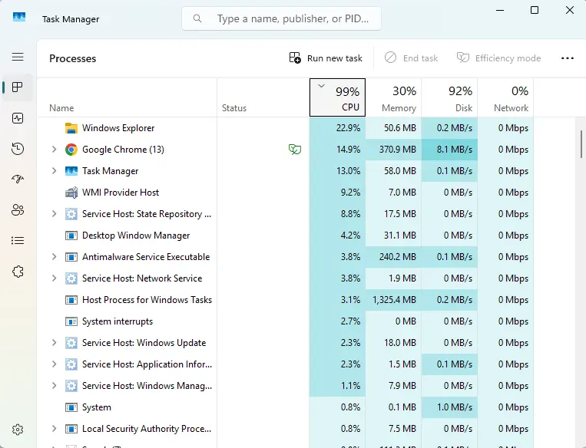Screen dimensions: 586x448
Task: Click the 8.1 MB/s disk cell
Action: click(x=449, y=150)
